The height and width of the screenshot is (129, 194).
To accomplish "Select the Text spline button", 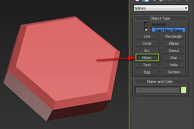I will point(147,65).
